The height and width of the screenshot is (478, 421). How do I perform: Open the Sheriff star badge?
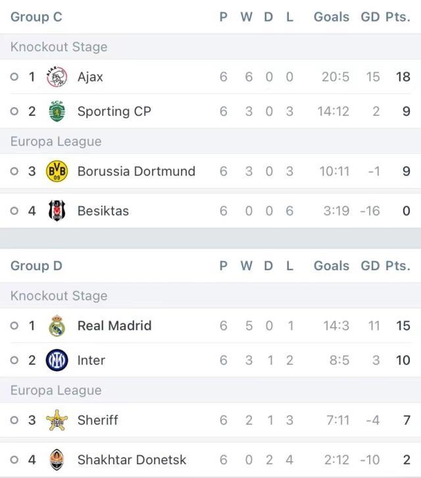point(57,420)
